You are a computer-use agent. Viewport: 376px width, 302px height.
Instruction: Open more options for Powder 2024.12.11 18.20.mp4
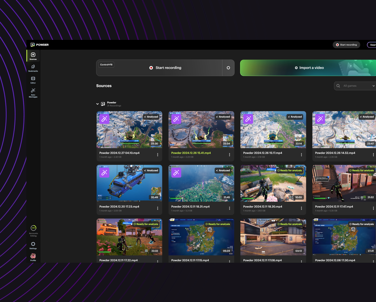(301, 208)
